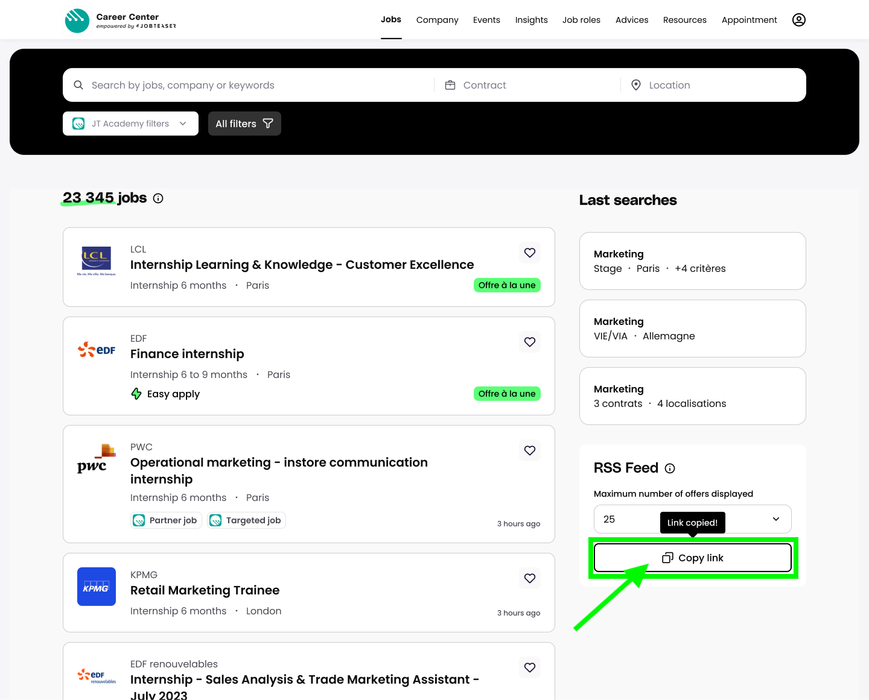Open the Contract filter dropdown
The height and width of the screenshot is (700, 869).
[527, 85]
